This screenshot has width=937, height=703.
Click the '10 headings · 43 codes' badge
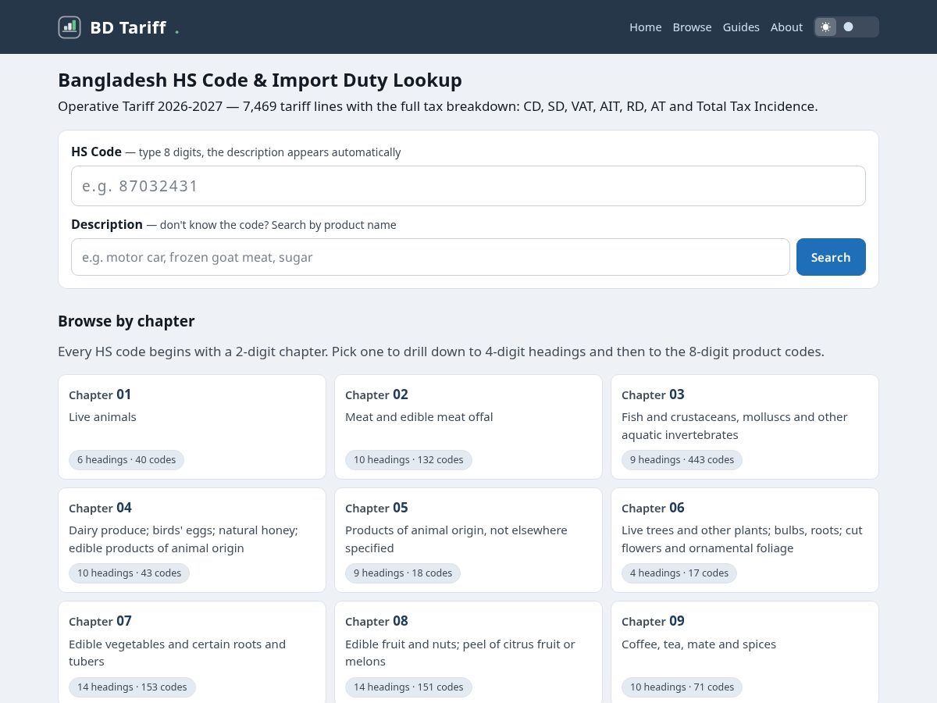point(129,573)
